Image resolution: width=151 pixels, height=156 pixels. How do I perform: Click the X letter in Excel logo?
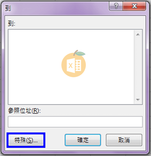point(70,66)
